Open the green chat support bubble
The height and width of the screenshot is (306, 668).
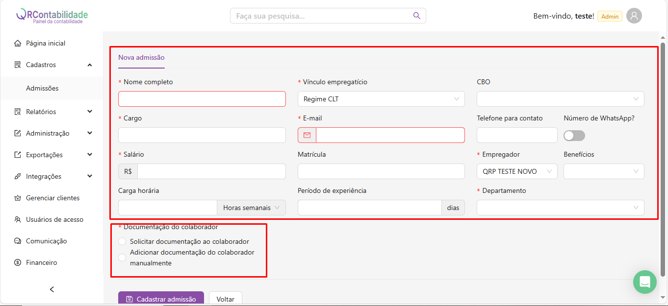pos(644,282)
